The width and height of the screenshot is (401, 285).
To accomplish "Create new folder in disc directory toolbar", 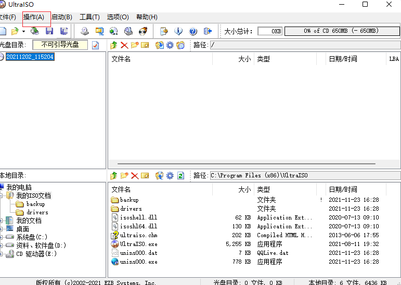I will tap(135, 45).
